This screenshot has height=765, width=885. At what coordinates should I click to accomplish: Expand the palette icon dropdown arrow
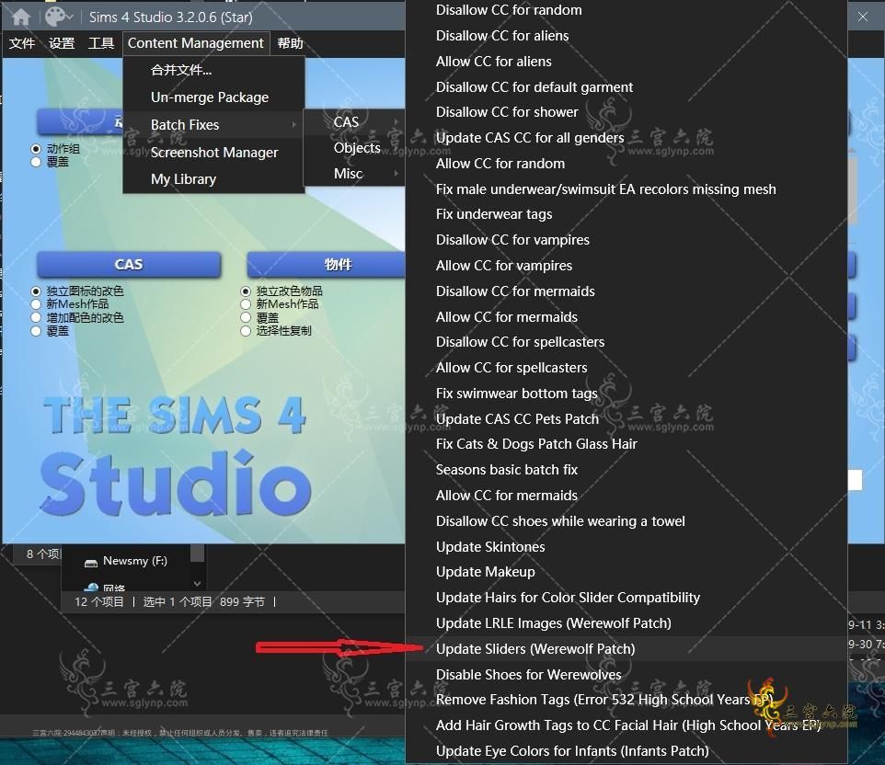click(x=69, y=17)
